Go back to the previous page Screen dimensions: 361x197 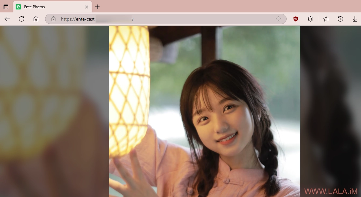click(x=7, y=19)
